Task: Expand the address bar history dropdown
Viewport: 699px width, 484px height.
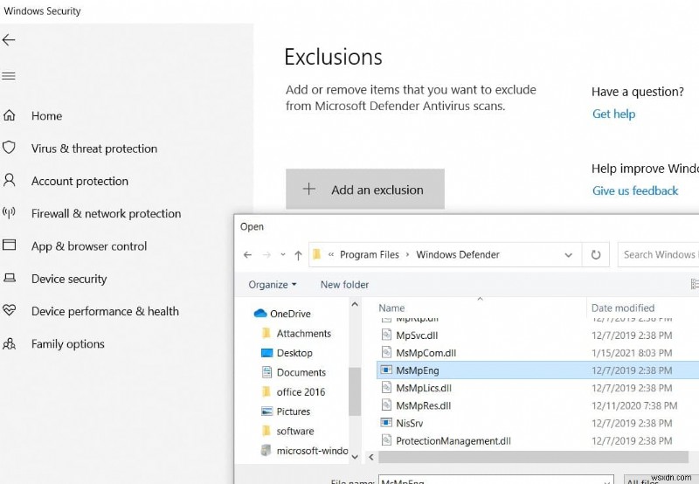Action: tap(569, 255)
